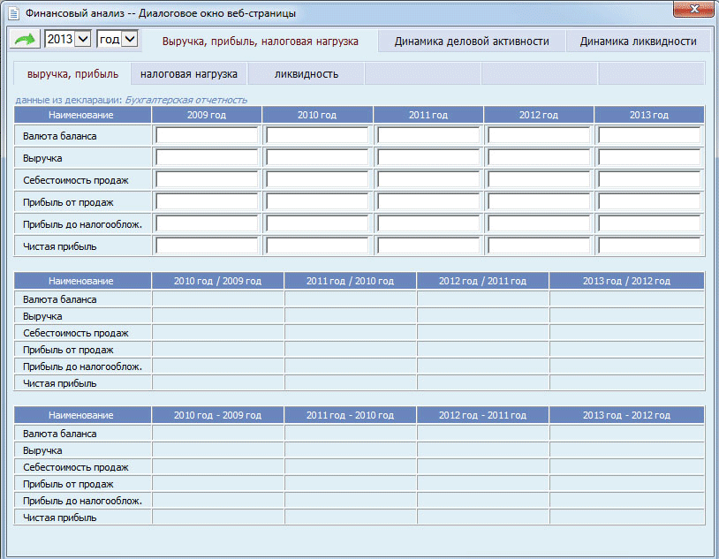Select the 'Себестоимость продаж' field for 2010 год
Screen dimensions: 719x559
tap(317, 180)
